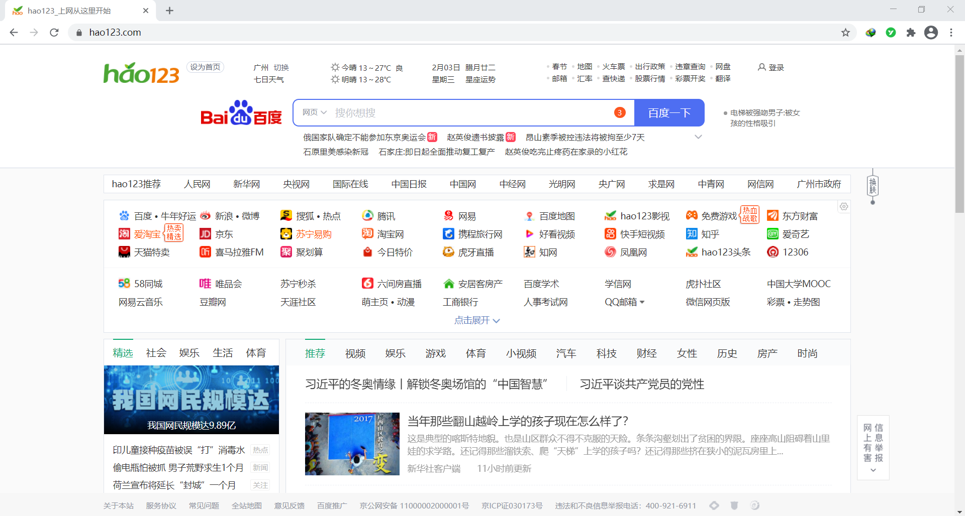Open the Chrome profile avatar
This screenshot has width=965, height=516.
[931, 32]
